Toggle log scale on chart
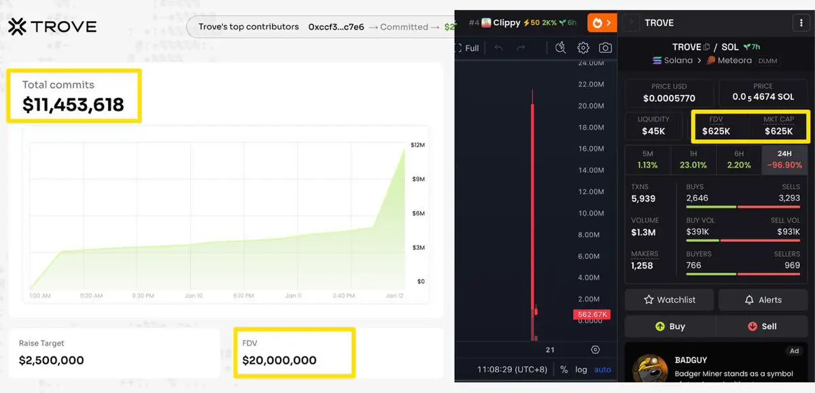Viewport: 815px width, 393px height. [x=581, y=370]
